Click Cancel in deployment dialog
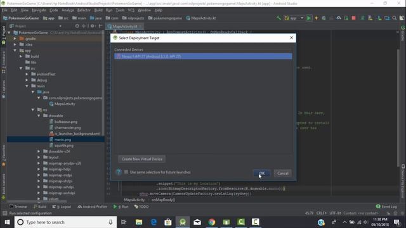Viewport: 406px width, 228px height. click(x=283, y=174)
